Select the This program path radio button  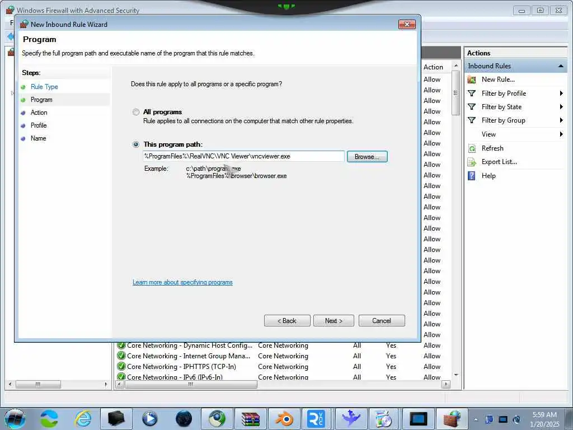[136, 144]
